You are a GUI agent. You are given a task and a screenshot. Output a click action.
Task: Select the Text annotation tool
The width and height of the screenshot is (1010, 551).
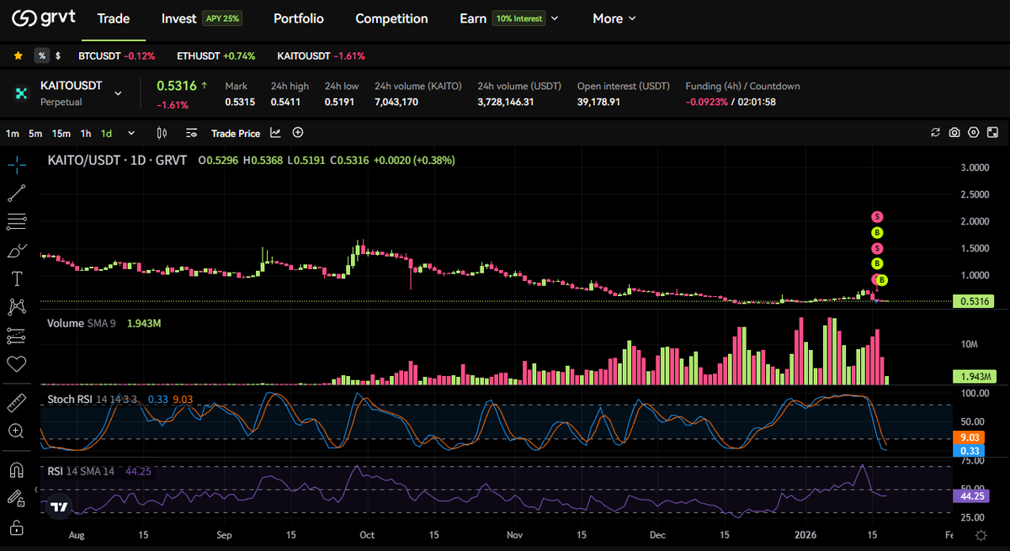pos(17,278)
